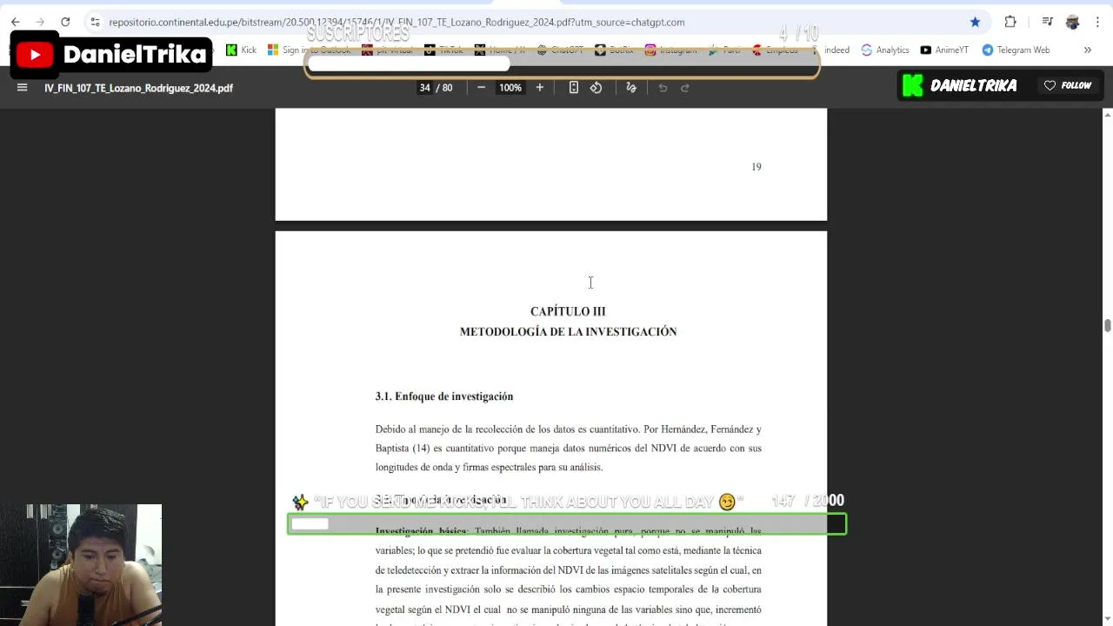
Task: Open the Sign in to Outlook bookmark
Action: click(310, 50)
